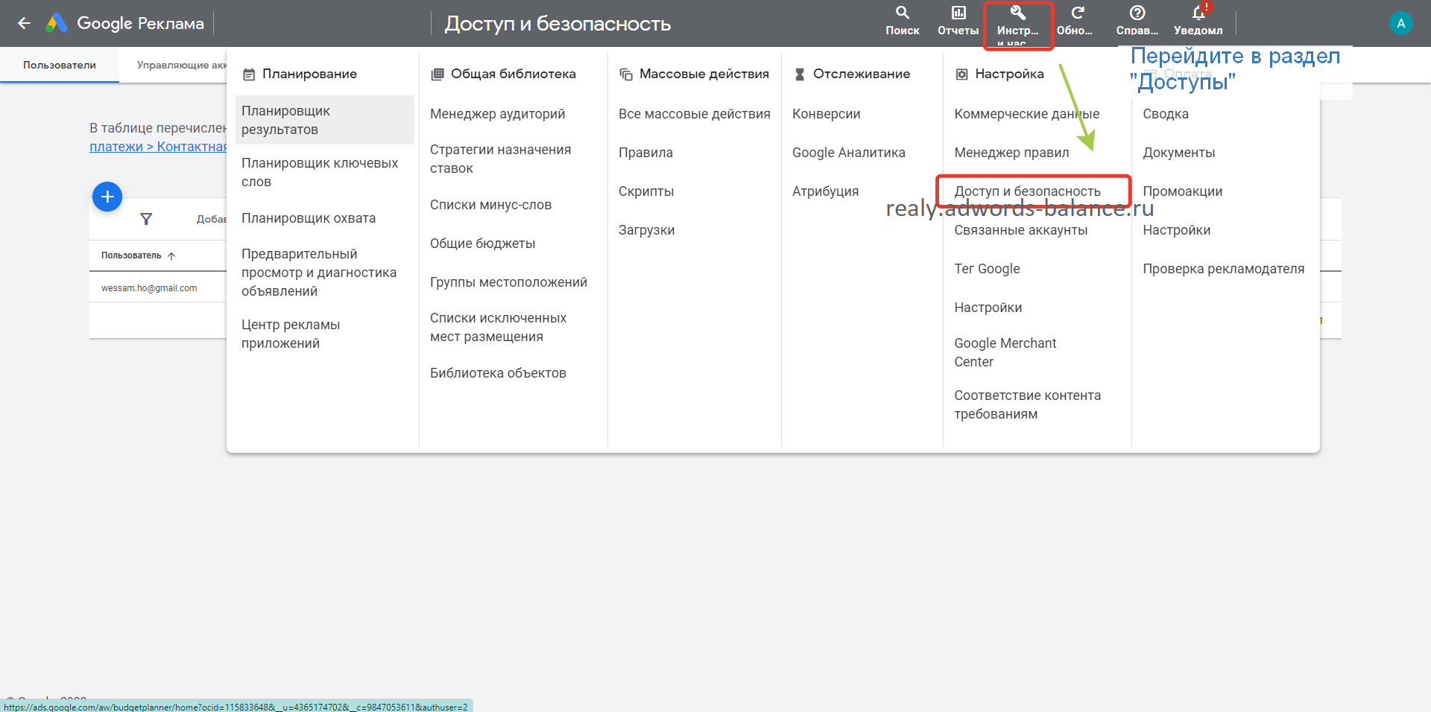Screen dimensions: 1431x712
Task: Open Планировщик ключевых слов
Action: pos(320,172)
